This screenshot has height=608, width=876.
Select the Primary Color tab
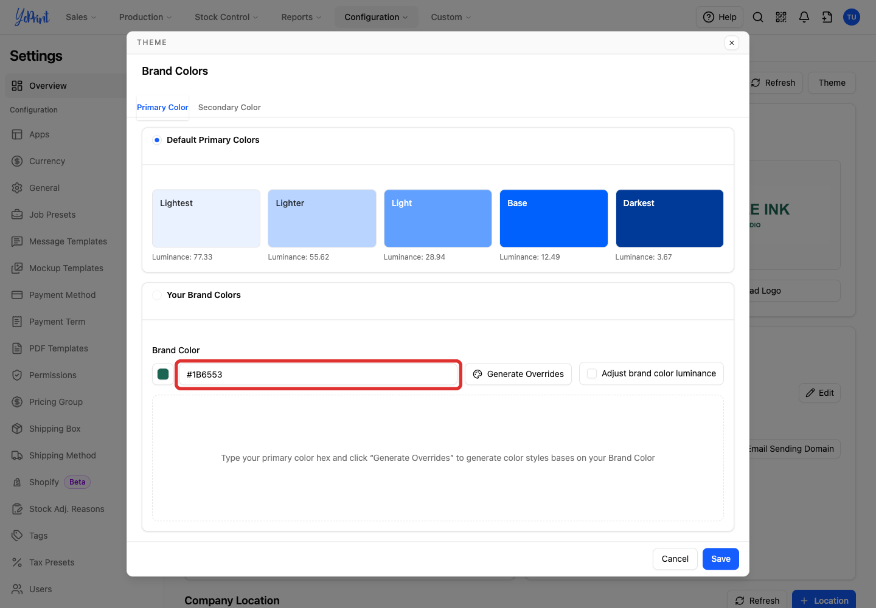click(x=162, y=107)
